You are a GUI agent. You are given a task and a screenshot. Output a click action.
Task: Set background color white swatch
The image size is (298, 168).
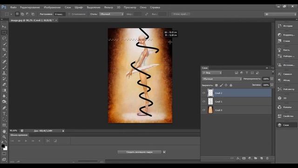(x=6, y=148)
